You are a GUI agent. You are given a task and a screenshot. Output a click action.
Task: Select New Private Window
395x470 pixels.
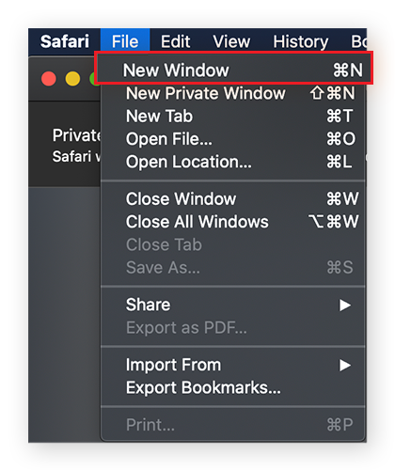pyautogui.click(x=233, y=93)
